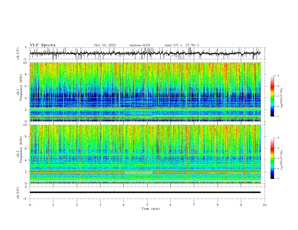The height and width of the screenshot is (230, 298).
Task: Click the log(PSD) label beside ch.1 colorbar
Action: pyautogui.click(x=281, y=98)
